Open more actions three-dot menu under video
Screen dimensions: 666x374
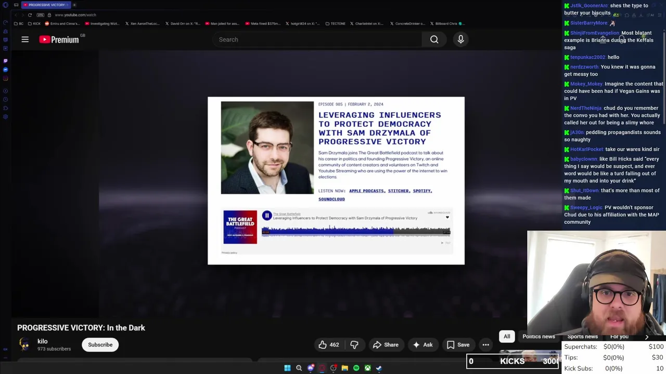click(x=485, y=345)
